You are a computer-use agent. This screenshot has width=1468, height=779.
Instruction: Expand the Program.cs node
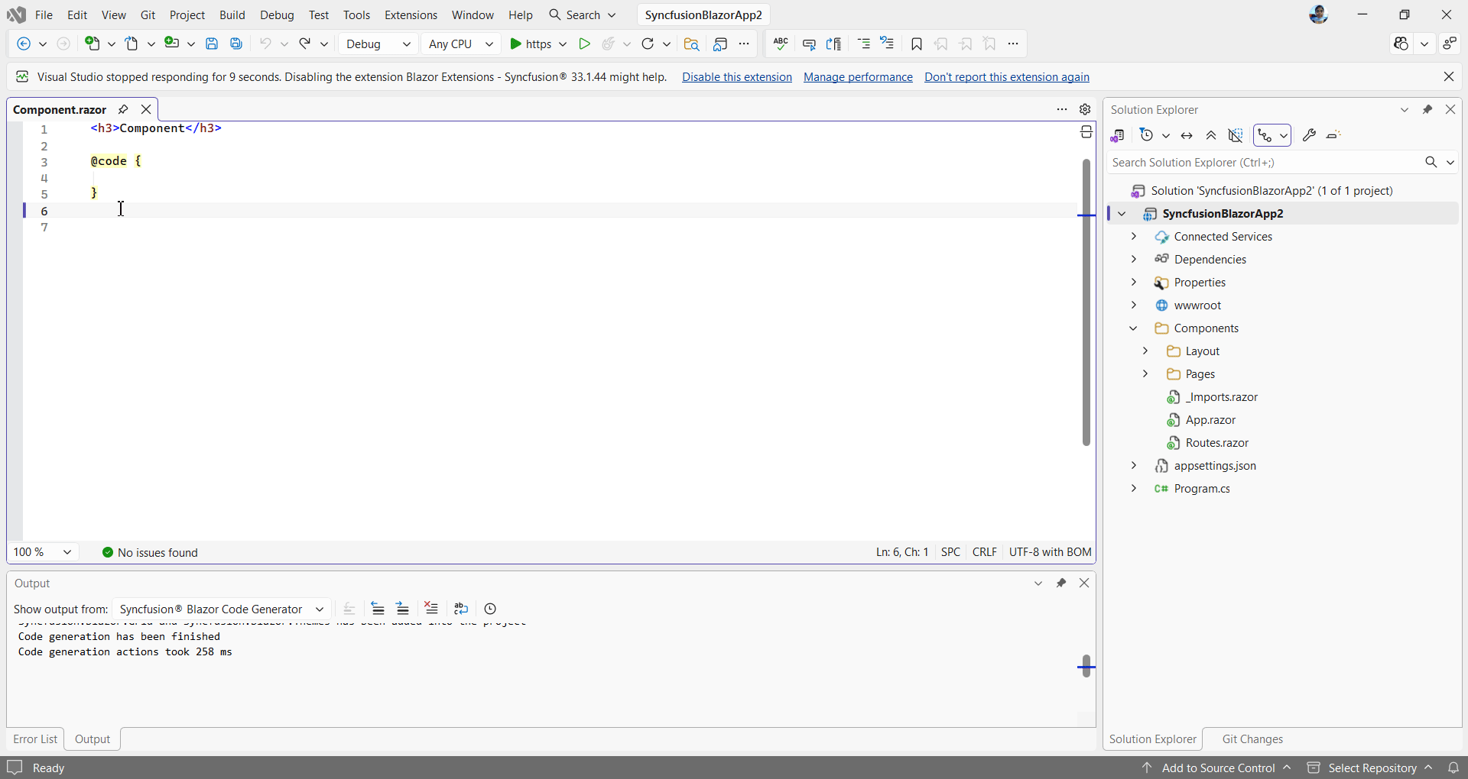coord(1134,489)
